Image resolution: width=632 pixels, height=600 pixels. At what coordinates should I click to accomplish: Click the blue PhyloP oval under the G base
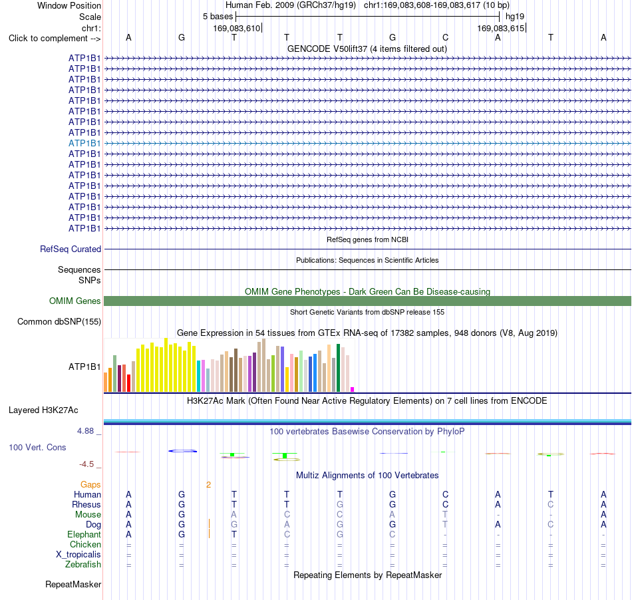[182, 451]
